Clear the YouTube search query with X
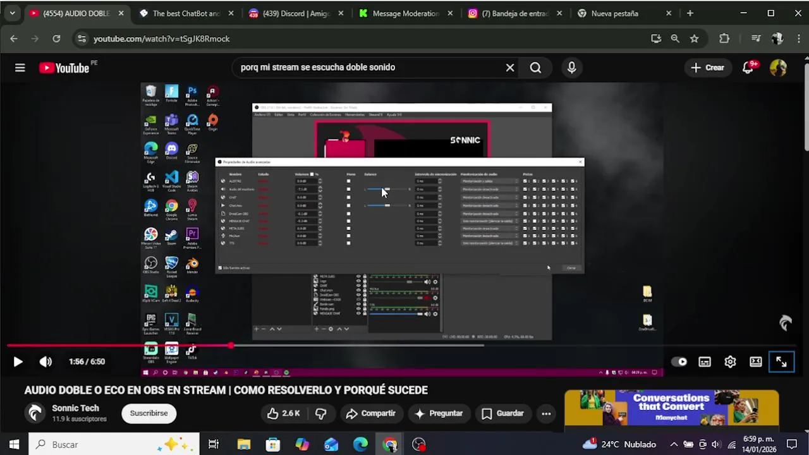The height and width of the screenshot is (455, 809). [x=510, y=68]
